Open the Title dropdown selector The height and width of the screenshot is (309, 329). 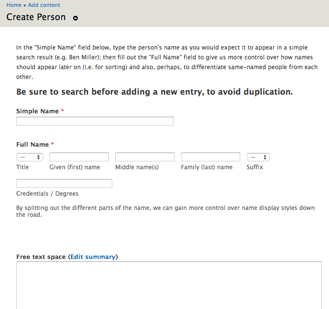29,157
